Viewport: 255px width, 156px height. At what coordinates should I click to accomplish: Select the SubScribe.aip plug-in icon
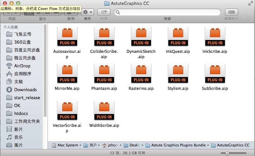[x=215, y=73]
